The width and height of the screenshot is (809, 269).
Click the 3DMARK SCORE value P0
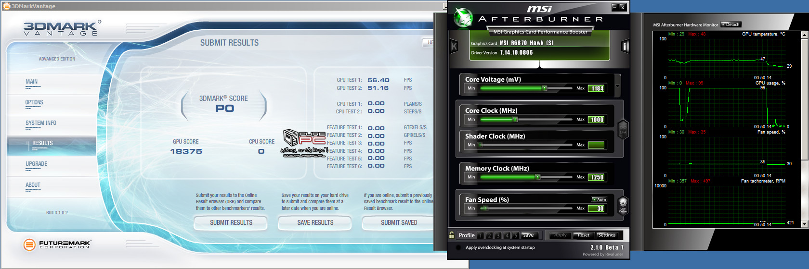pyautogui.click(x=224, y=109)
